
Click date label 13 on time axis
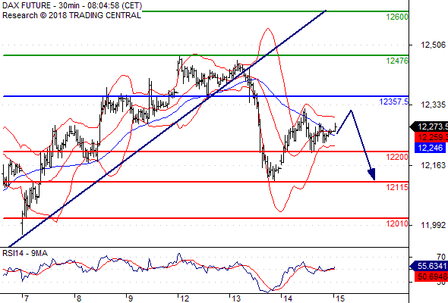click(236, 298)
